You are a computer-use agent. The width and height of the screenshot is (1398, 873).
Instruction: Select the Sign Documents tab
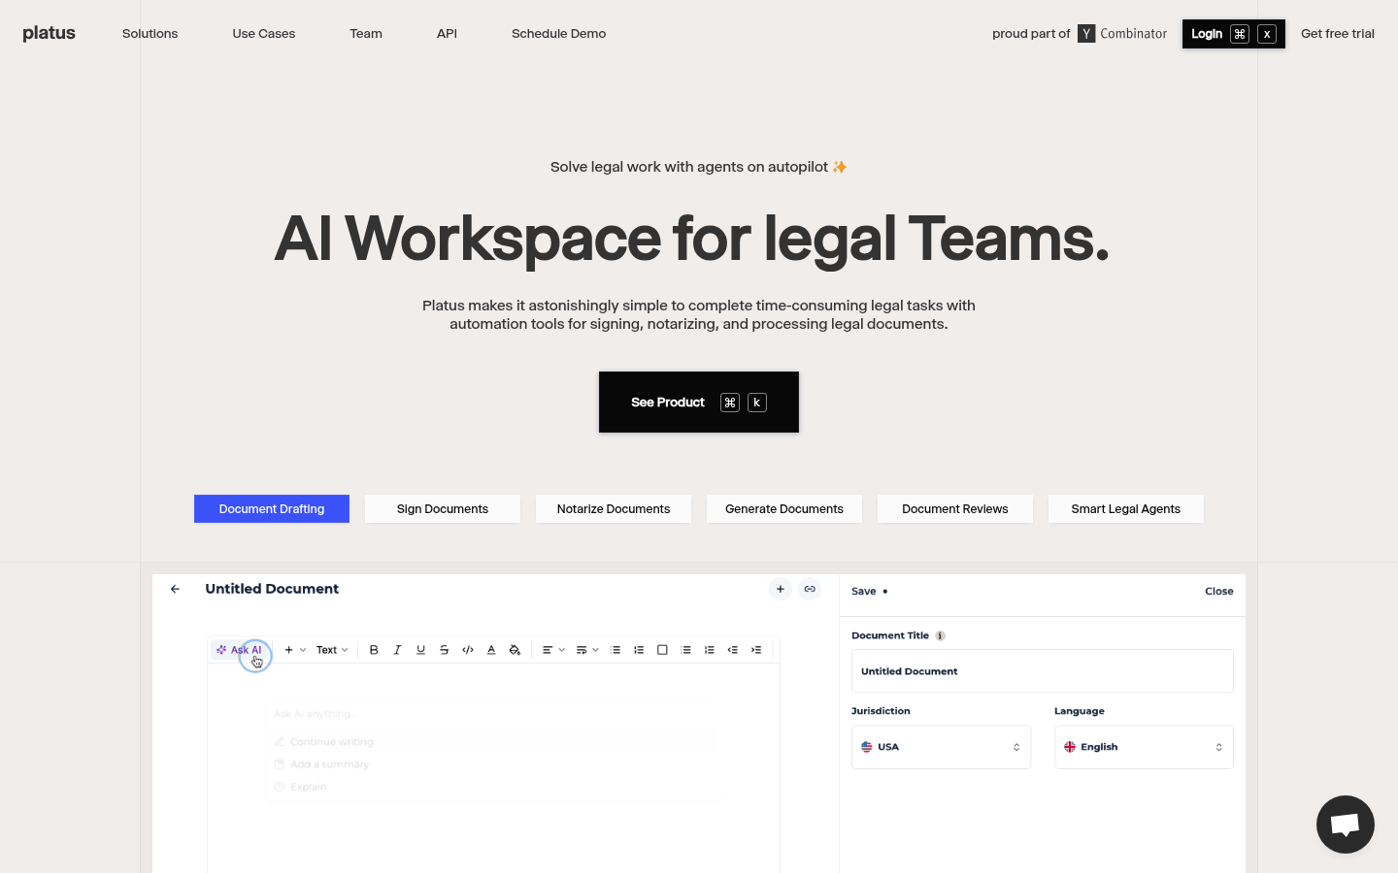[x=443, y=509]
